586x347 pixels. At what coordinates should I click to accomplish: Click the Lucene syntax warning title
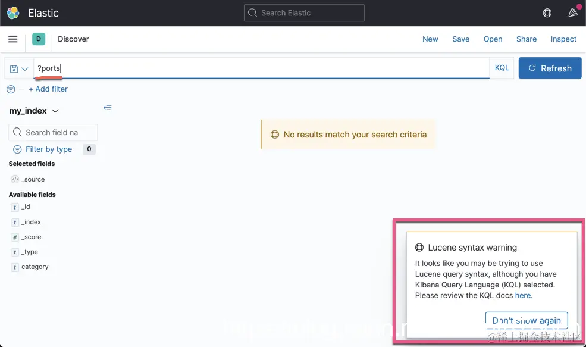click(472, 248)
